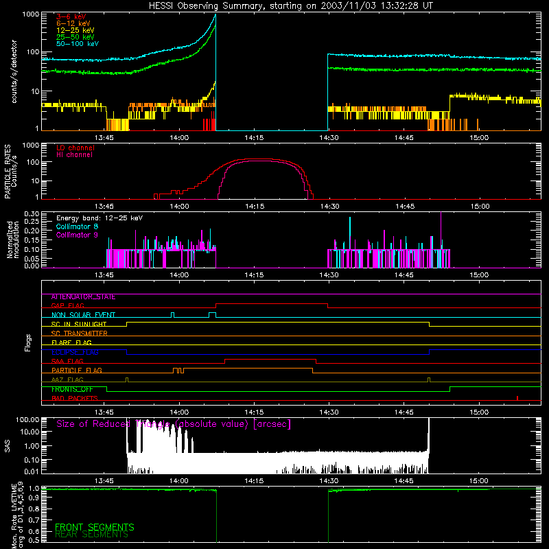Click the 'Size of Reduced Triangle' caption

point(174,424)
